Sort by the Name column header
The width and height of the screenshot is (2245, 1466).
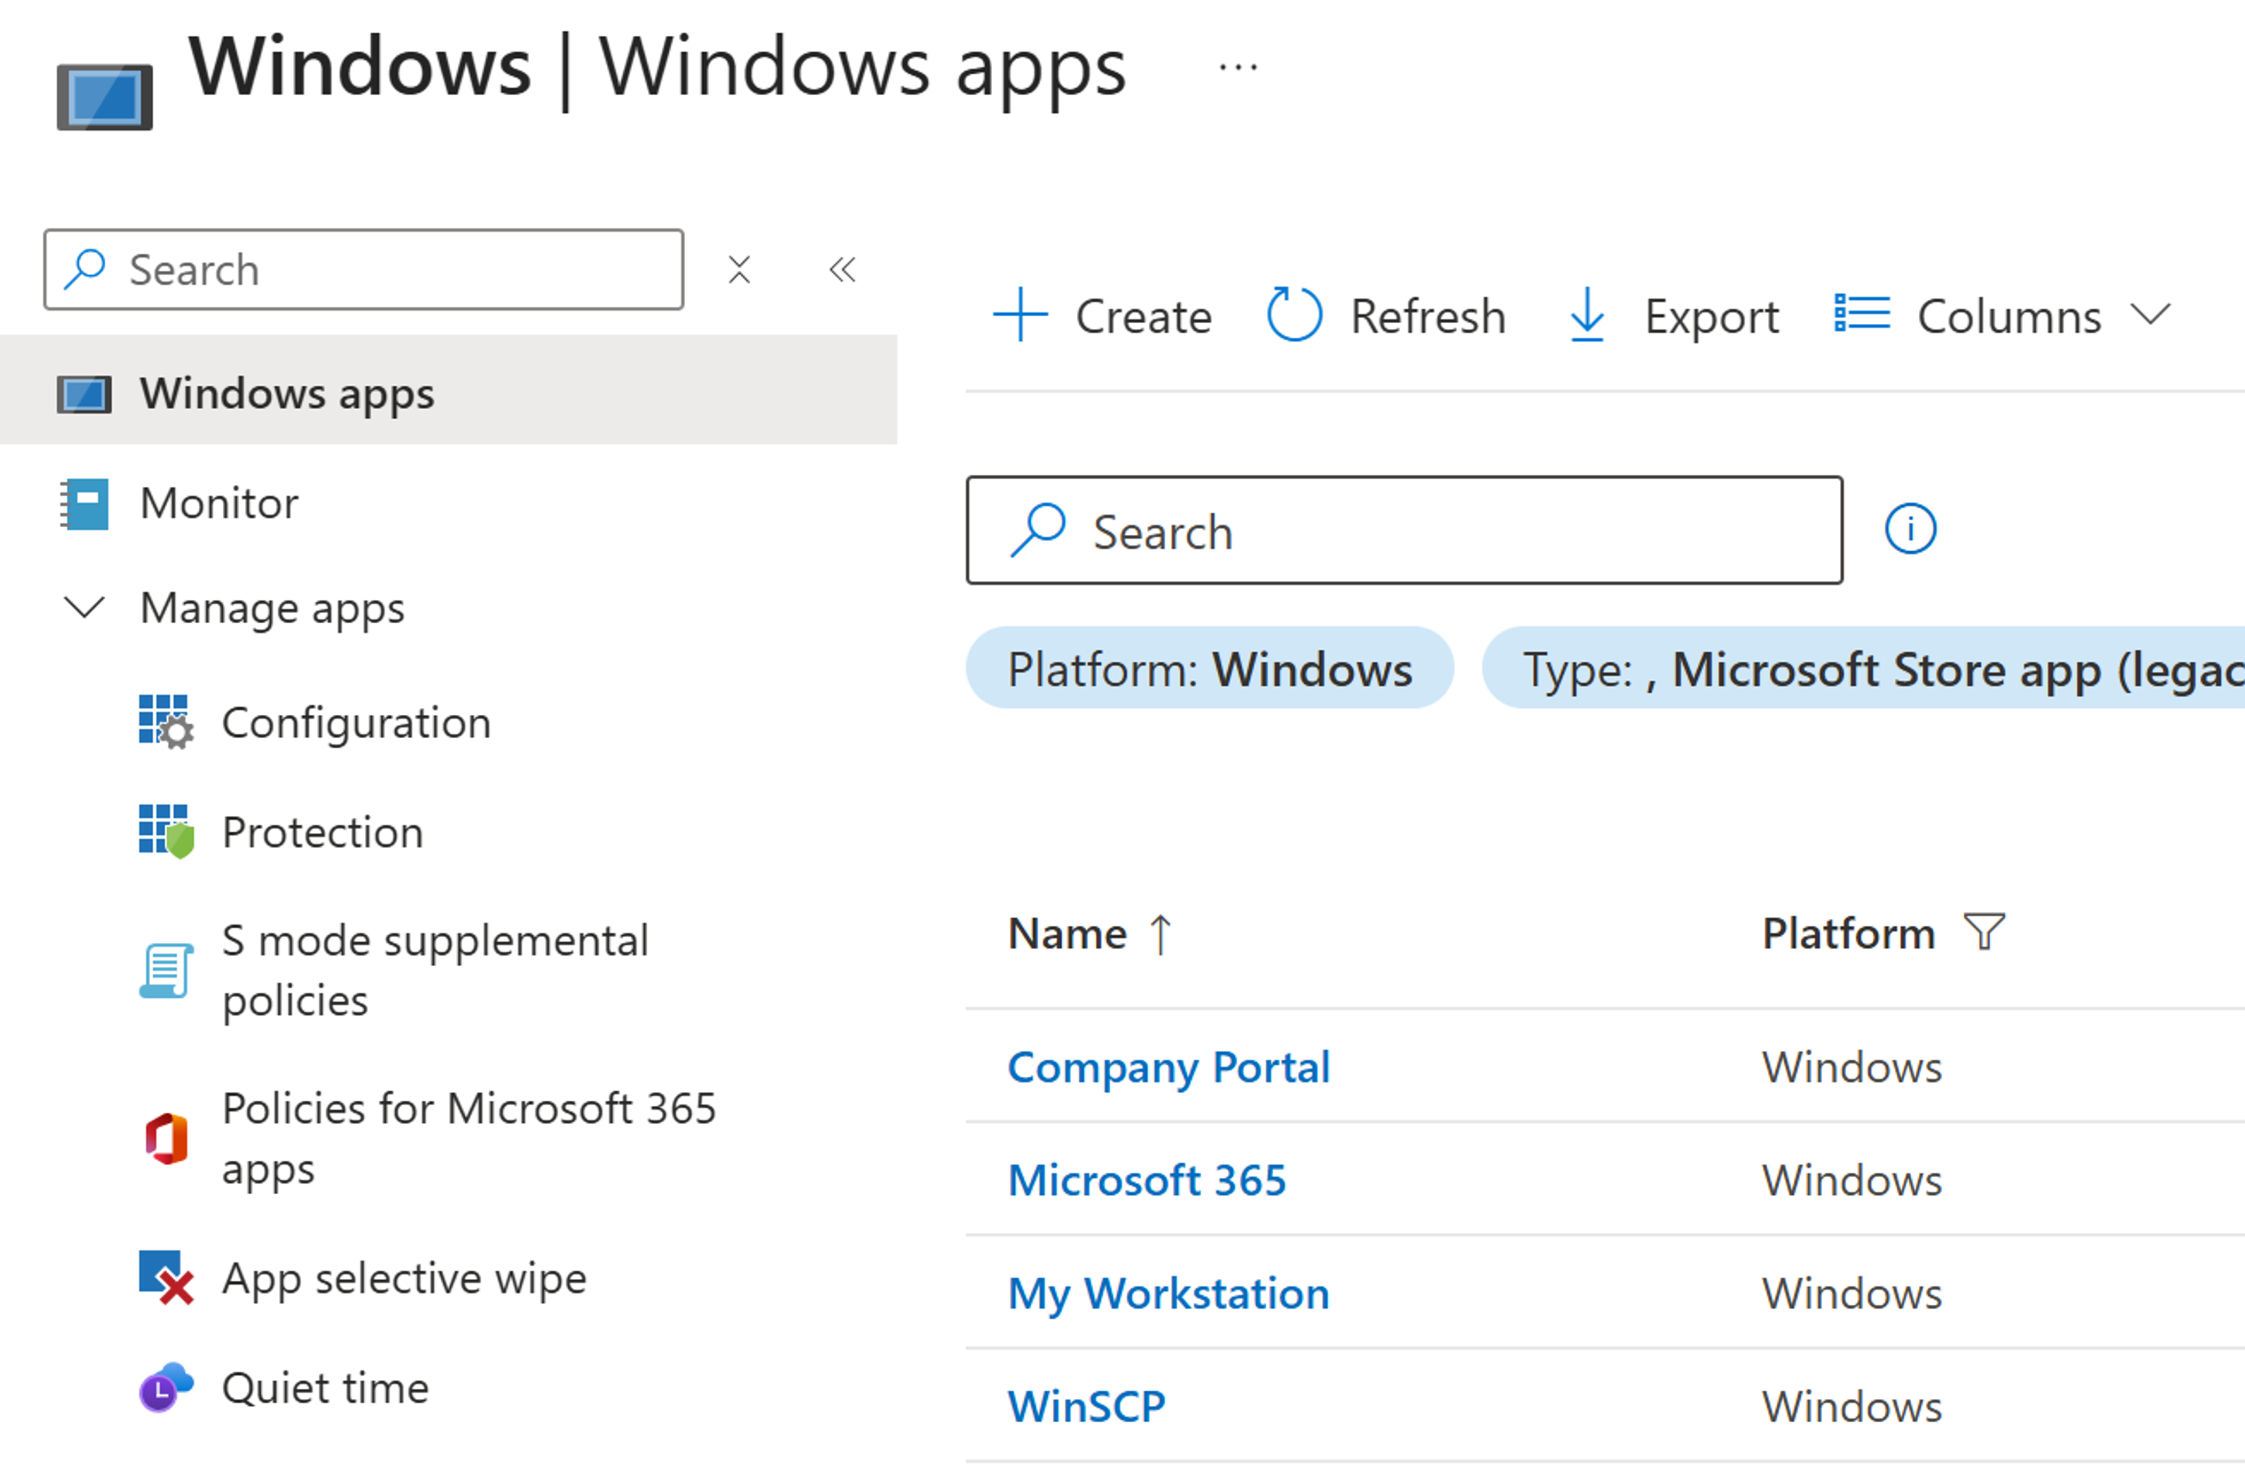(x=1067, y=934)
